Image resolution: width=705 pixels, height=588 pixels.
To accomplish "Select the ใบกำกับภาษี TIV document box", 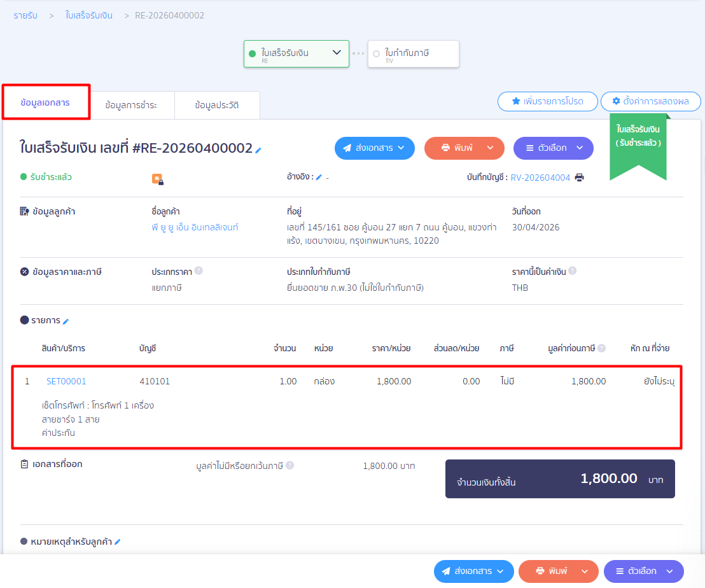I will coord(413,54).
